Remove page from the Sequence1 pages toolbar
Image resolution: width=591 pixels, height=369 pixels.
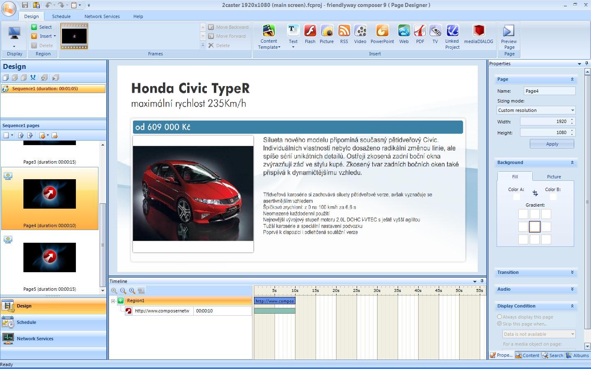coord(55,135)
